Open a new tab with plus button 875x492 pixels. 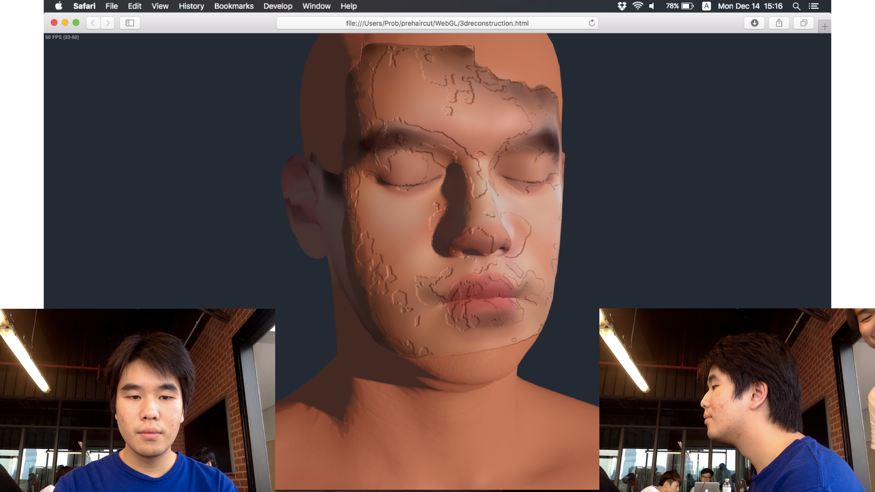pos(825,27)
